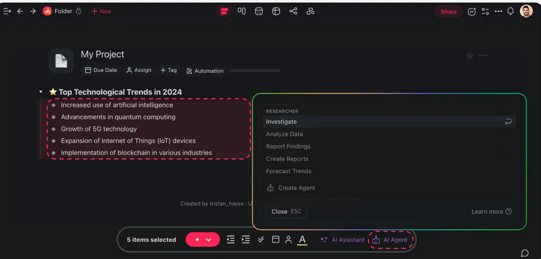Open project more options near star
Screen dimensions: 541x259
click(x=483, y=55)
